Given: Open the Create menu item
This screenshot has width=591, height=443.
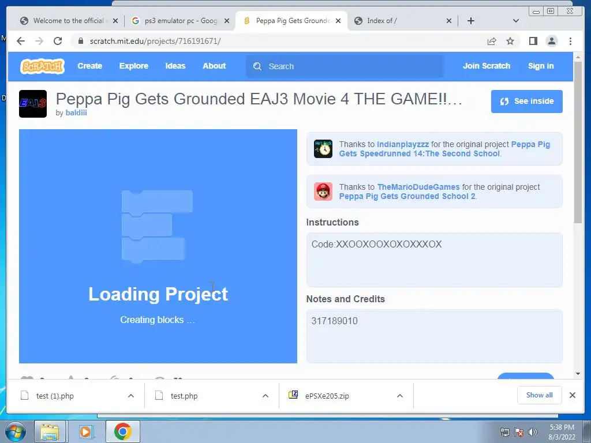Looking at the screenshot, I should [x=89, y=66].
